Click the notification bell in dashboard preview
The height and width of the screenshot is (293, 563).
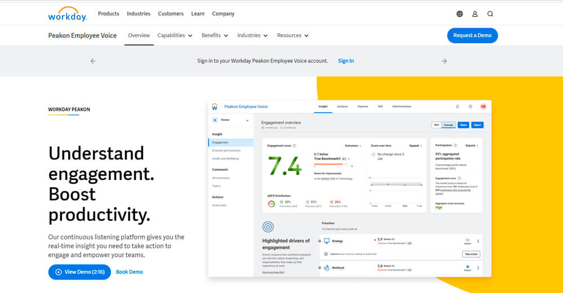click(457, 106)
